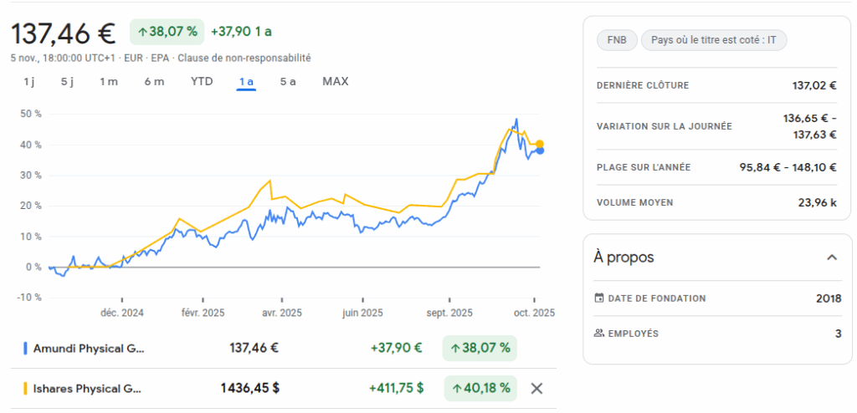The height and width of the screenshot is (413, 857).
Task: Click the blue color bar beside Amundi
Action: pos(26,348)
